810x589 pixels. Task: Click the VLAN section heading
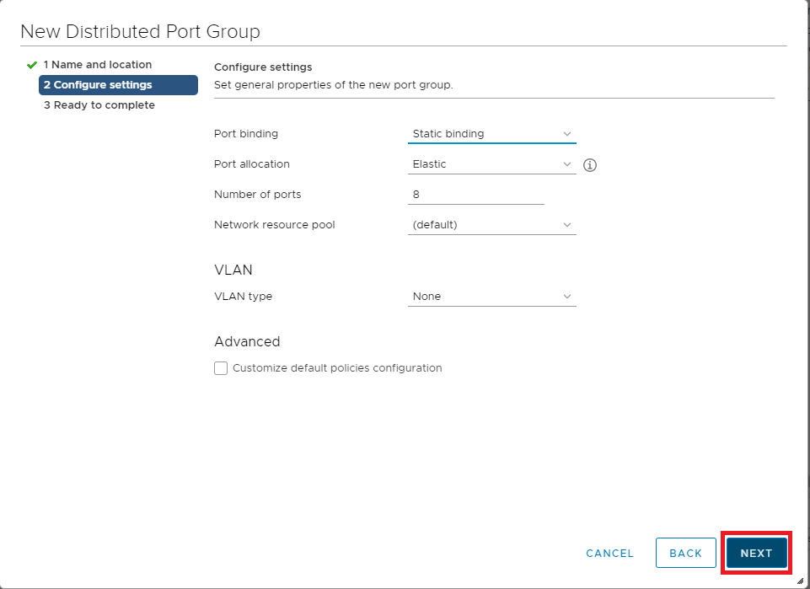point(233,270)
